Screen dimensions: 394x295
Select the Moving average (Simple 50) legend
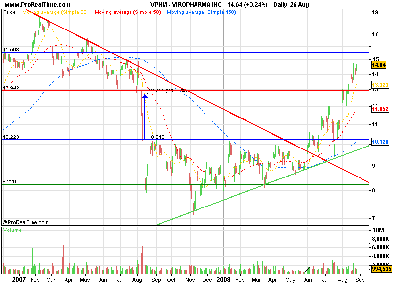click(128, 12)
